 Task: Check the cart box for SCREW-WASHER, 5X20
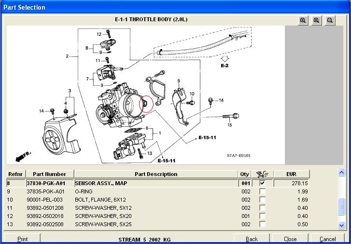pyautogui.click(x=262, y=216)
